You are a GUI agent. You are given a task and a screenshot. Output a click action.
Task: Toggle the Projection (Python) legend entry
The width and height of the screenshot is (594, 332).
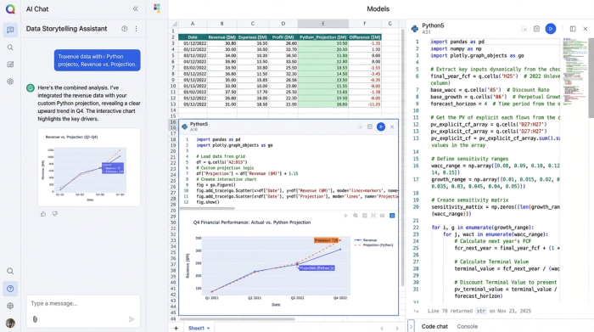(x=373, y=245)
